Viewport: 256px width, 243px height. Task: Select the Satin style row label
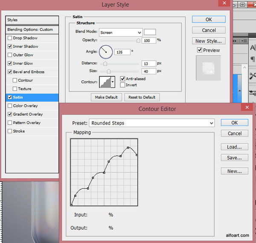pos(18,97)
